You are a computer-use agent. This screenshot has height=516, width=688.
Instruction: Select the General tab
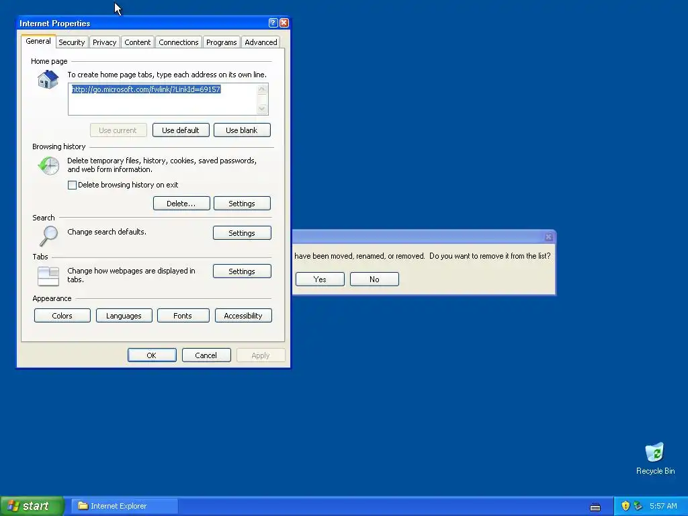[38, 41]
